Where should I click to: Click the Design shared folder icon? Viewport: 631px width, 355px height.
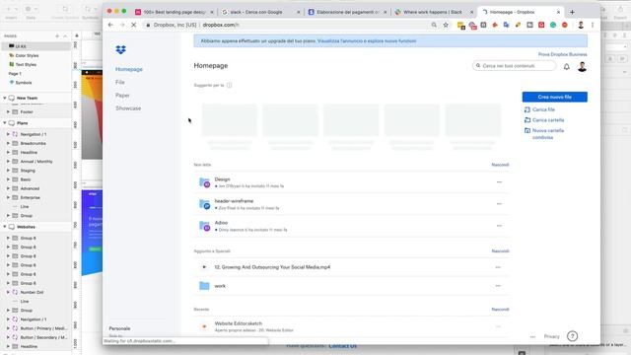coord(204,182)
